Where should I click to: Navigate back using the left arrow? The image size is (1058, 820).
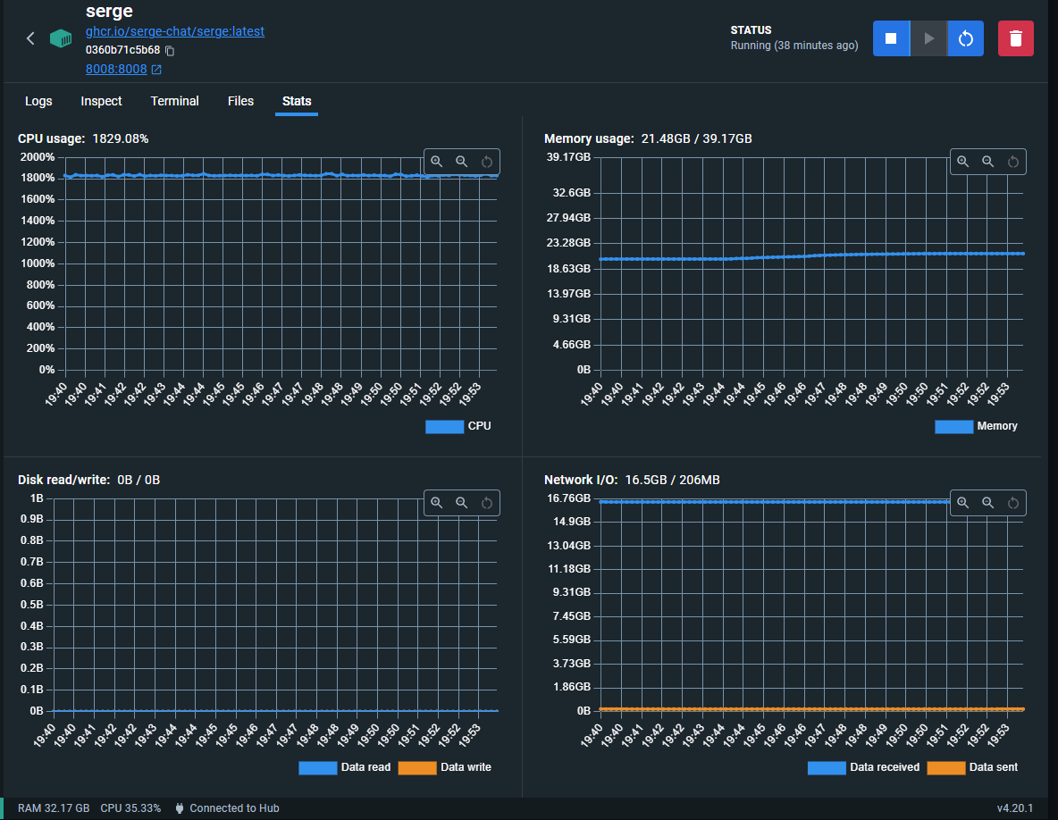(x=29, y=38)
